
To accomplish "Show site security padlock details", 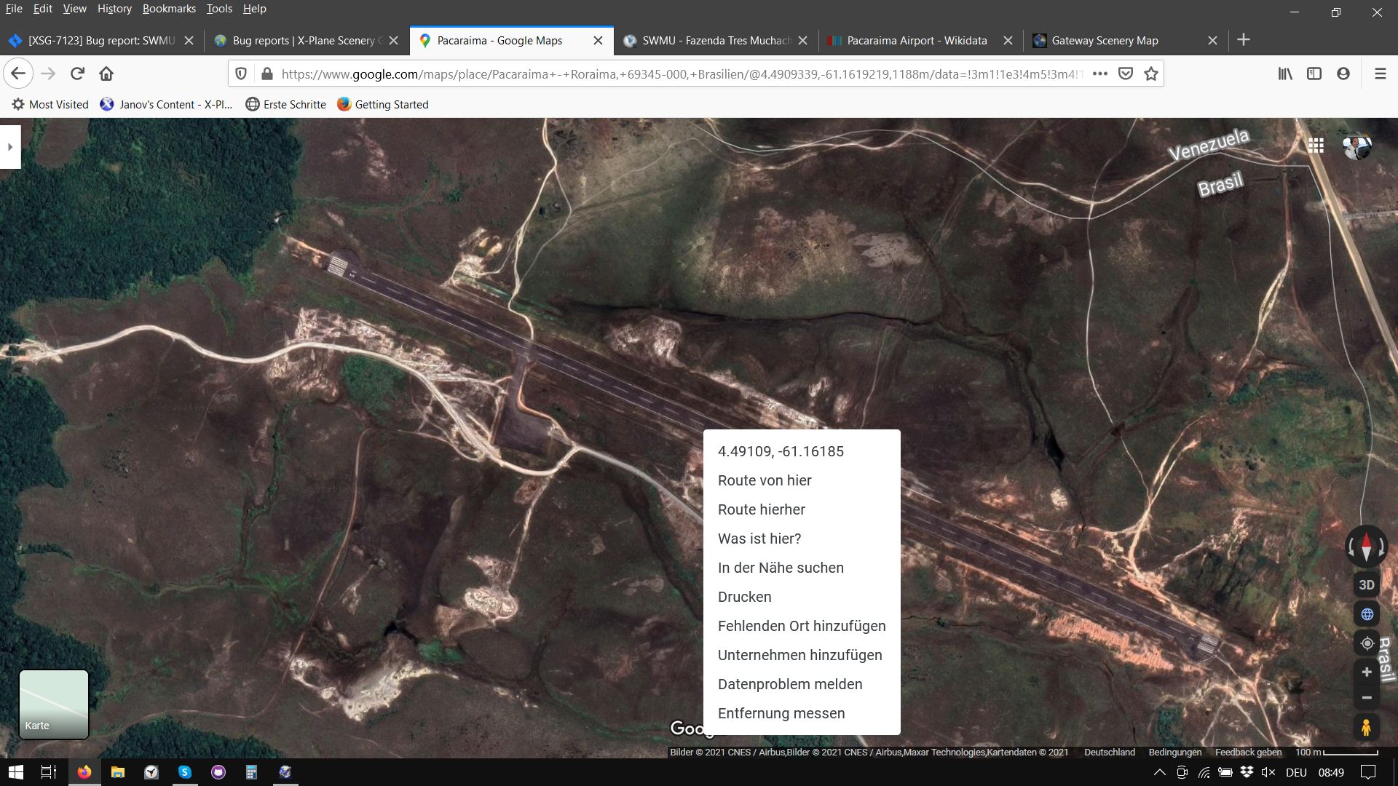I will [266, 74].
